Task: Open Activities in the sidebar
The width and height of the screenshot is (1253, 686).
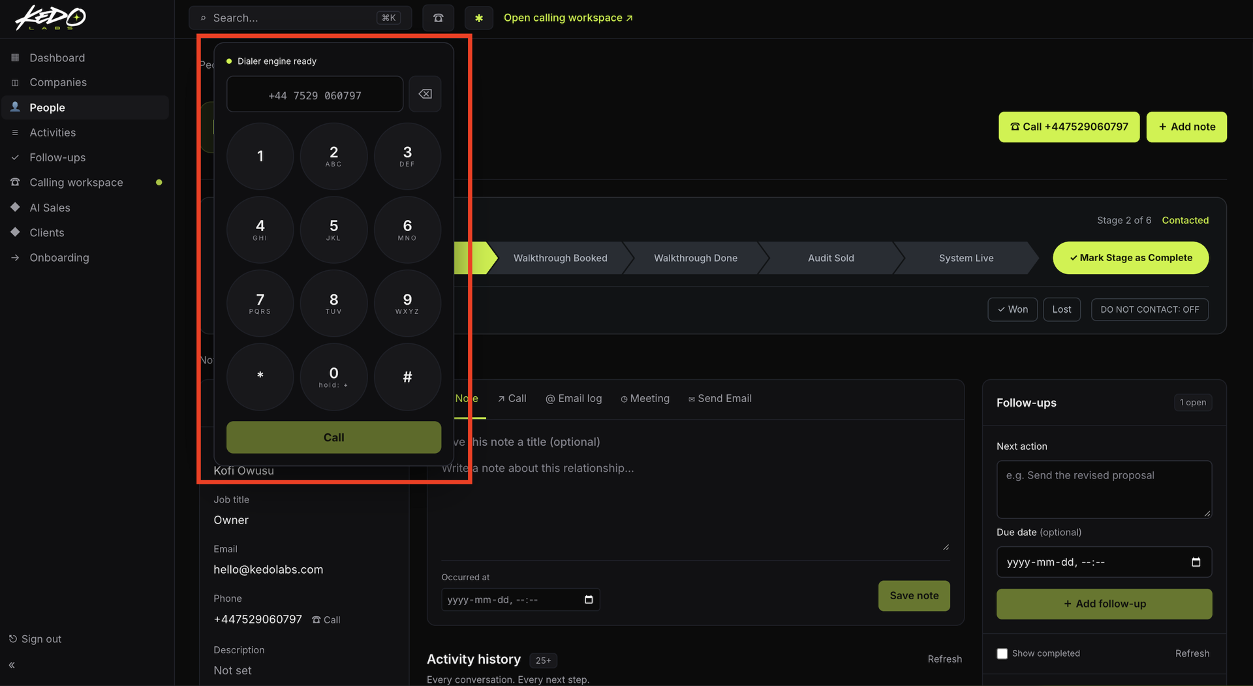Action: pyautogui.click(x=85, y=133)
